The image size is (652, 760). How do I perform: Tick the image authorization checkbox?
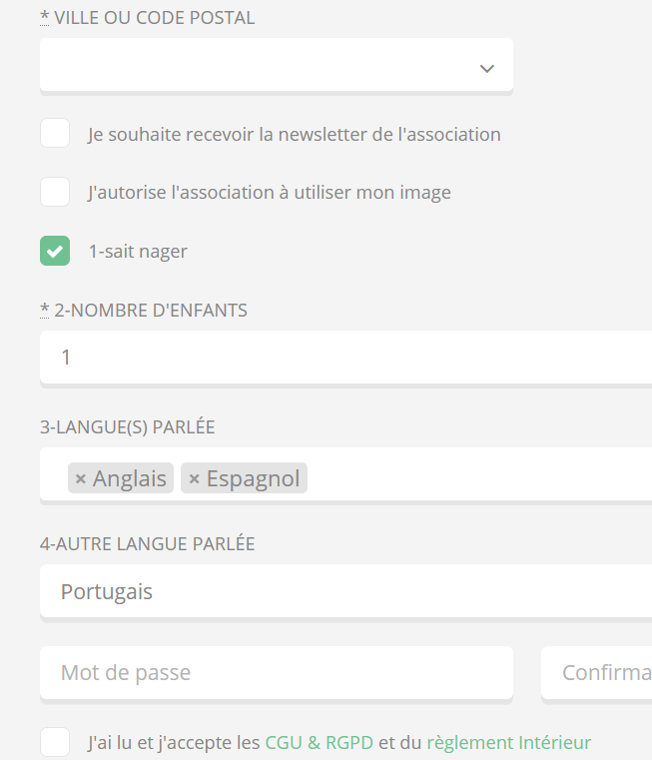(x=55, y=192)
